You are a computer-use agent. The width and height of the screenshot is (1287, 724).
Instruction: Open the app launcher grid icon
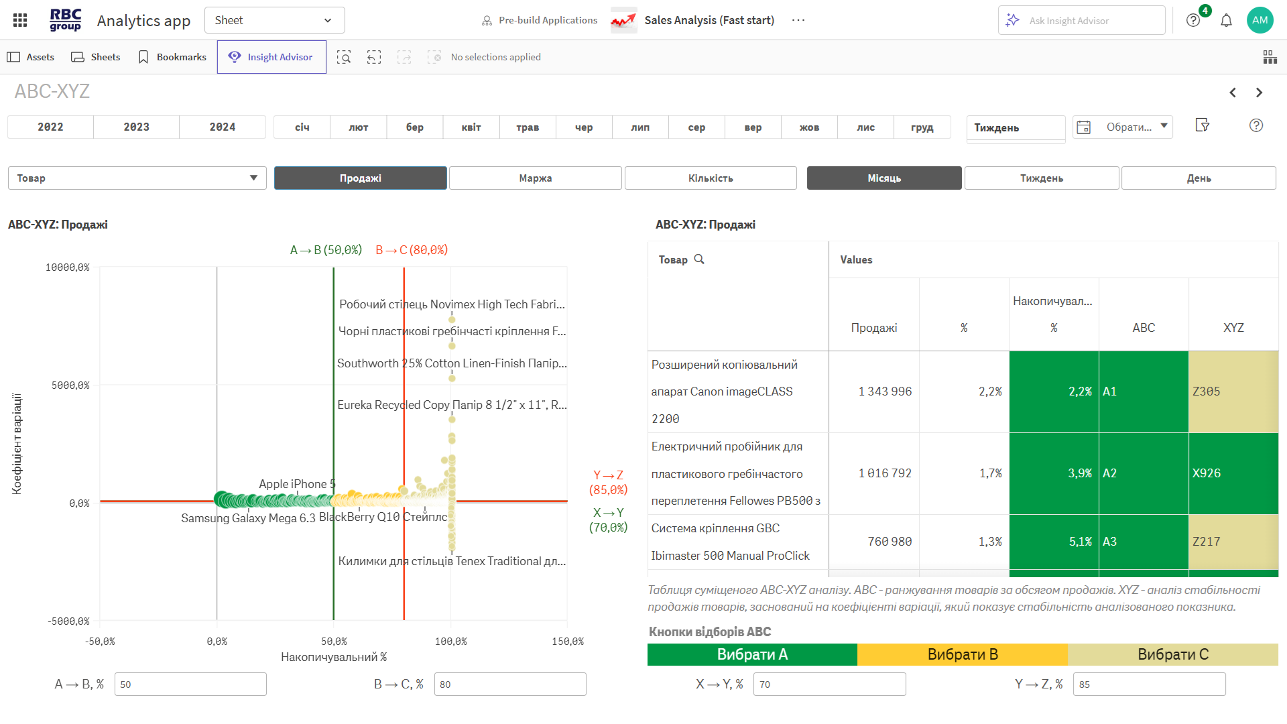pyautogui.click(x=20, y=20)
